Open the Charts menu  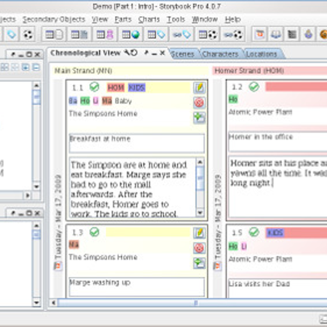click(149, 20)
